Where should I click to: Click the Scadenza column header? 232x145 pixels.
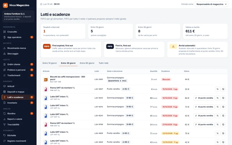165,71
